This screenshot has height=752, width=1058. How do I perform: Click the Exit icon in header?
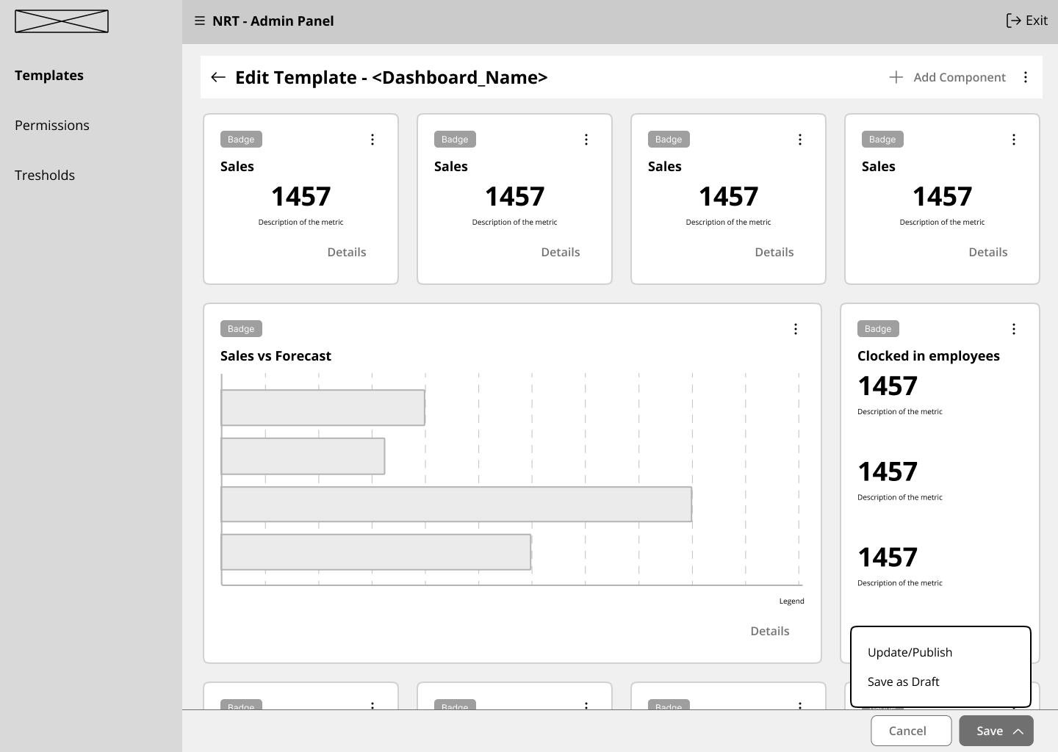click(1014, 21)
